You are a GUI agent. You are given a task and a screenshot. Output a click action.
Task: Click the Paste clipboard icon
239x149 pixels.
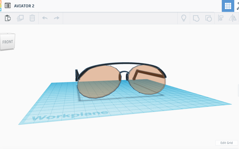click(x=8, y=18)
